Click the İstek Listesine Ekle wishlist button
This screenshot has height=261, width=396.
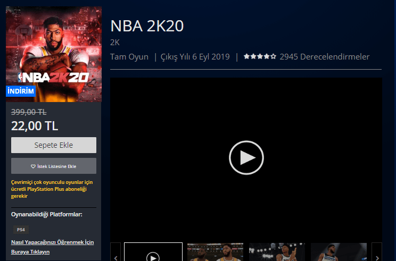pyautogui.click(x=54, y=166)
